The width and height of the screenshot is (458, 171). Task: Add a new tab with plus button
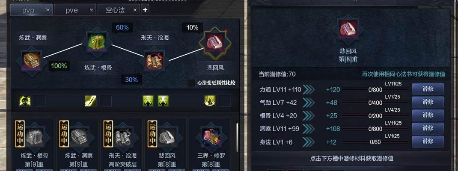[x=145, y=10]
